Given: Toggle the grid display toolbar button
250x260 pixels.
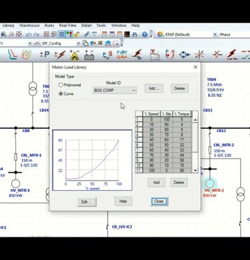Looking at the screenshot, I should (x=61, y=35).
